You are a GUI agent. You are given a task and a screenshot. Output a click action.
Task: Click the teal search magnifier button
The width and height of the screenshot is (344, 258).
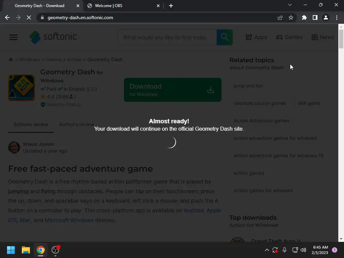[x=225, y=37]
